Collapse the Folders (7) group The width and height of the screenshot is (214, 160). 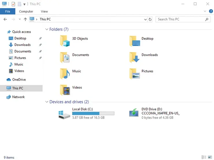[47, 29]
